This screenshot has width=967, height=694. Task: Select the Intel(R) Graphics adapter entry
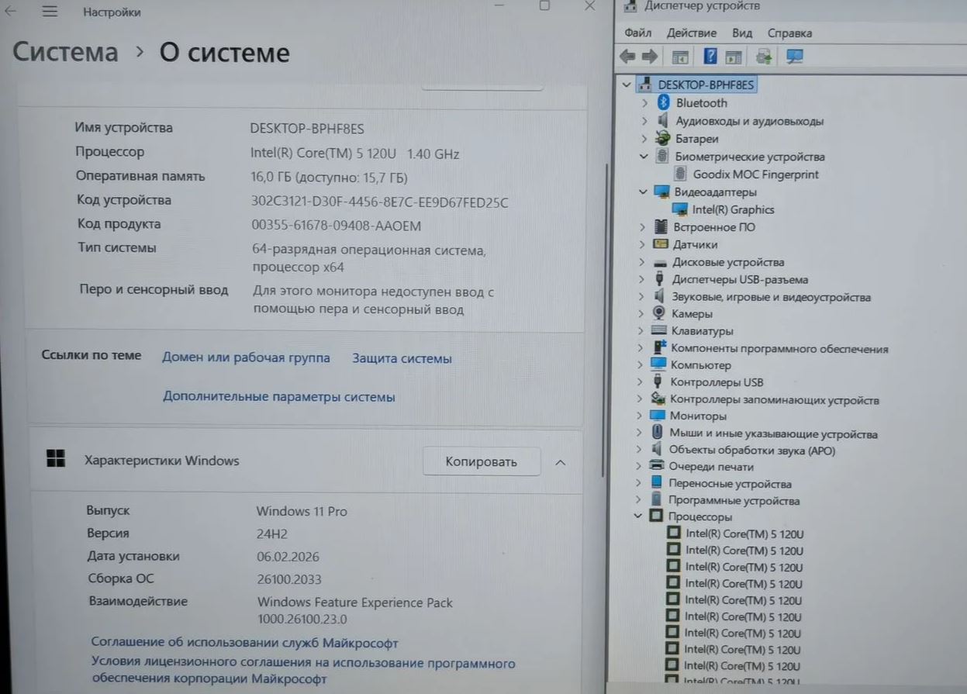(732, 209)
